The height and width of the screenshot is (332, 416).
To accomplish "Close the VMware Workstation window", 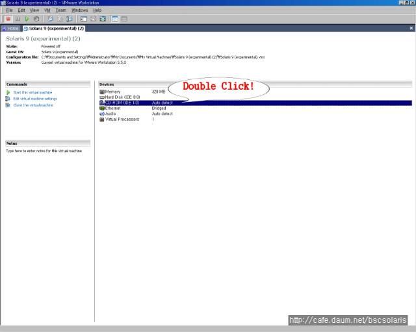I will [413, 3].
